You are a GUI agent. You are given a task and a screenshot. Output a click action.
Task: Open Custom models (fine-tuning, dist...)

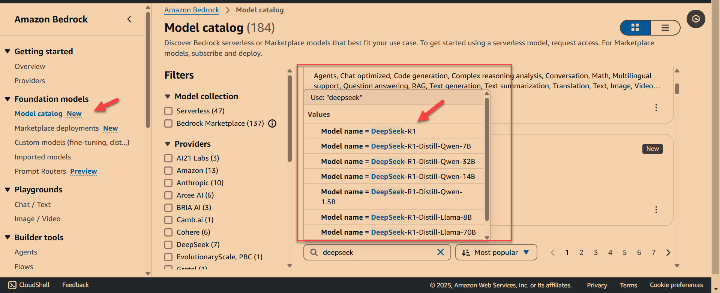(x=72, y=142)
